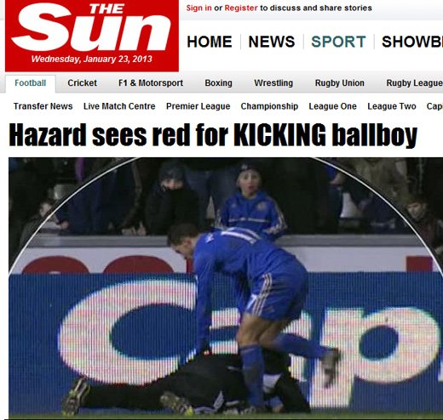
Task: Open the Wrestling tab
Action: 273,83
